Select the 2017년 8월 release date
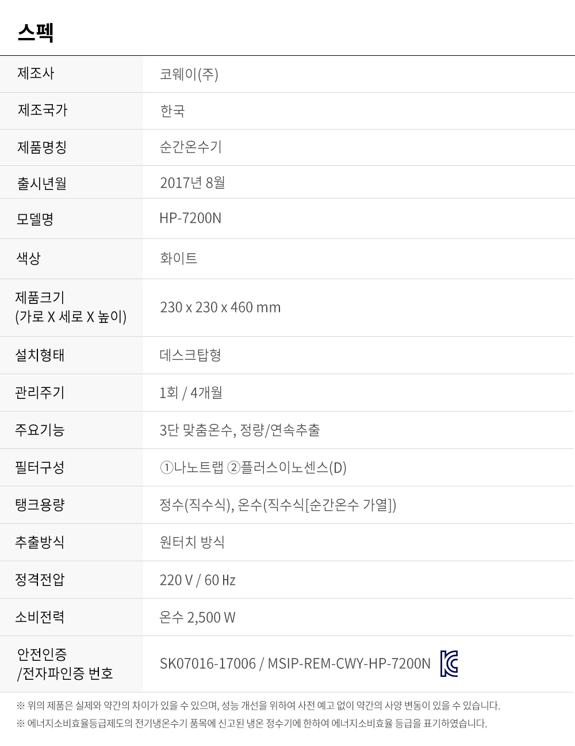This screenshot has width=575, height=746. [192, 182]
